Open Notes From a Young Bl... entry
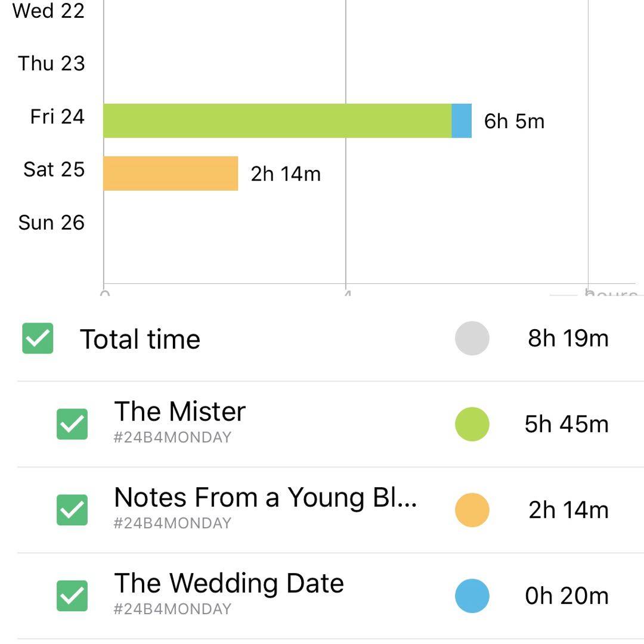Image resolution: width=644 pixels, height=644 pixels. coord(265,497)
